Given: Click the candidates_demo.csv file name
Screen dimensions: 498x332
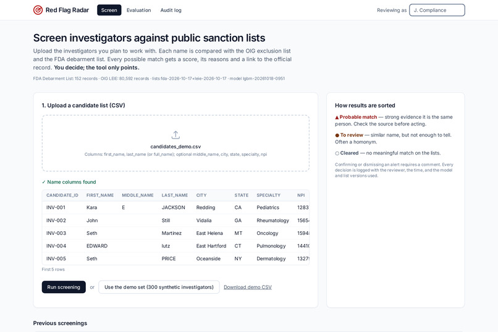Looking at the screenshot, I should 175,147.
